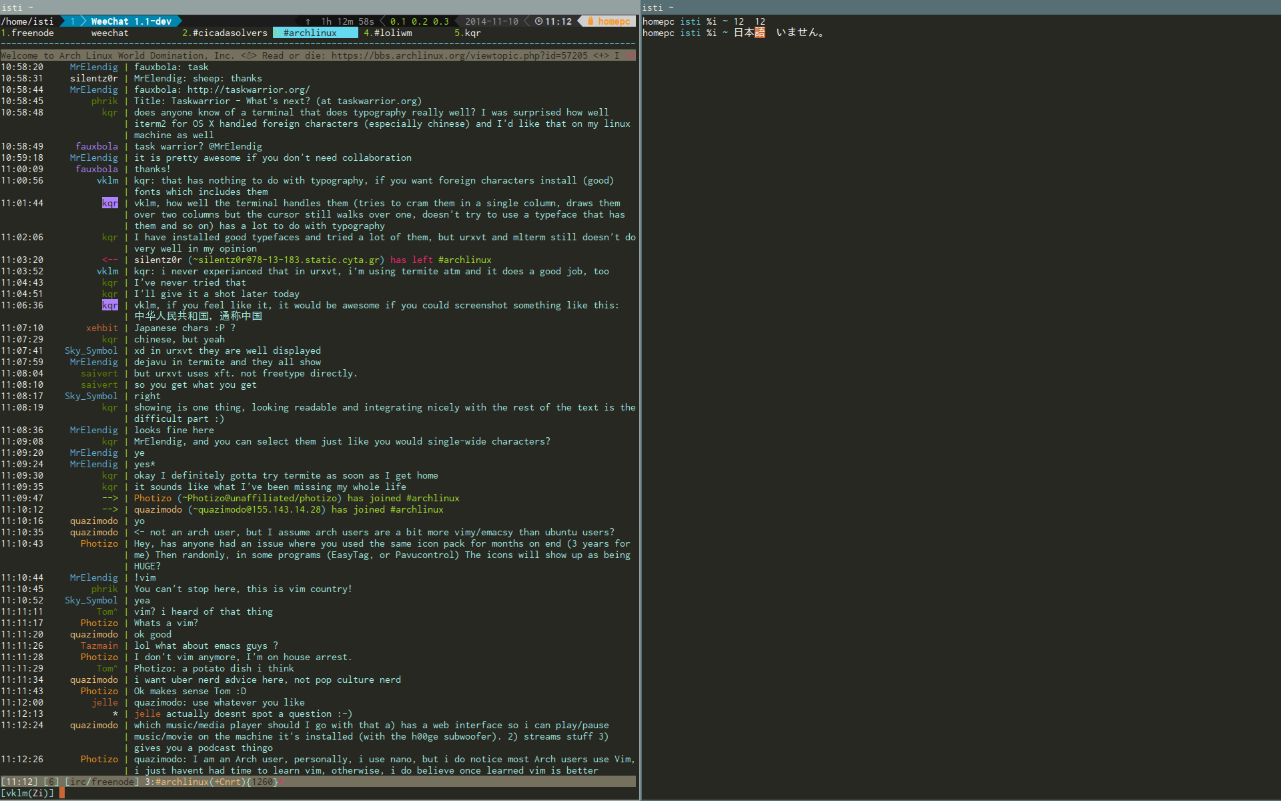Image resolution: width=1281 pixels, height=801 pixels.
Task: Click the lock icon next to homepc
Action: [x=590, y=21]
